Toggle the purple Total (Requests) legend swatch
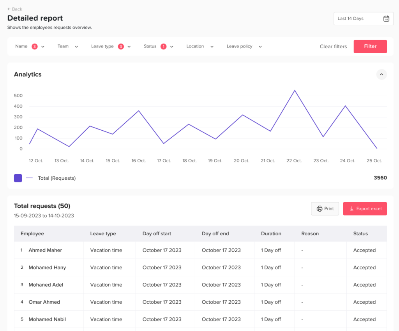Image resolution: width=399 pixels, height=331 pixels. pyautogui.click(x=18, y=178)
